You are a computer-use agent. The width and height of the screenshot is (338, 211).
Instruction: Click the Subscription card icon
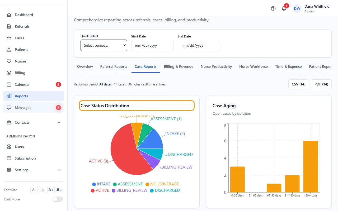coord(9,158)
